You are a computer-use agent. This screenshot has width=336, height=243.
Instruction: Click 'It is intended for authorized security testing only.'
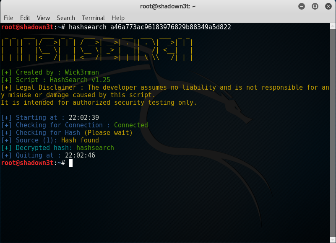click(99, 103)
